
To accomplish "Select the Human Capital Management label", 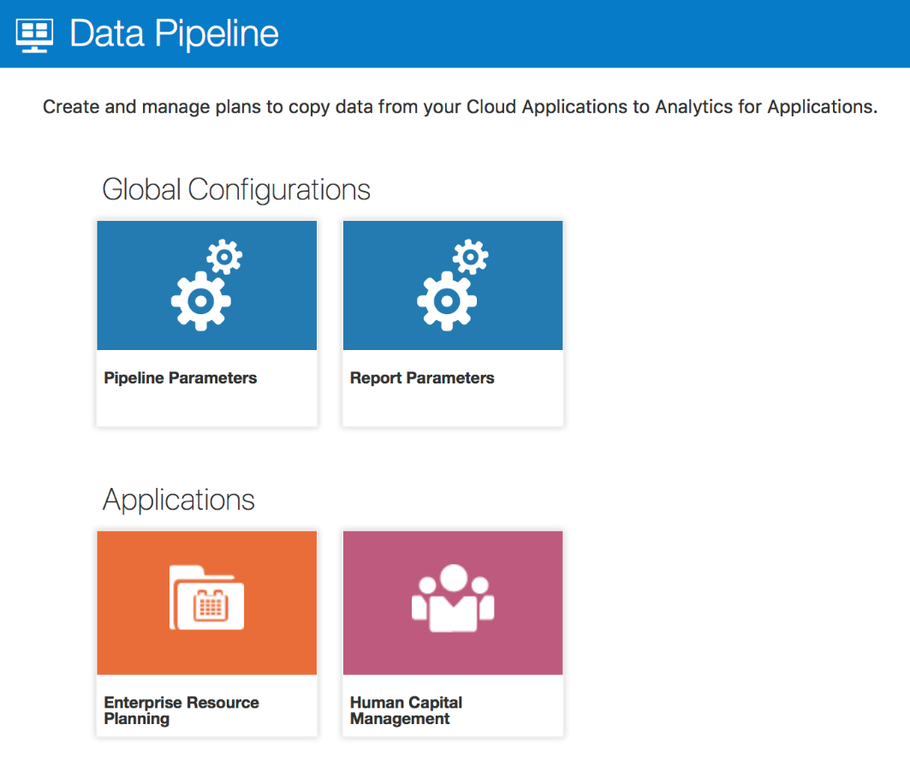I will (x=406, y=710).
